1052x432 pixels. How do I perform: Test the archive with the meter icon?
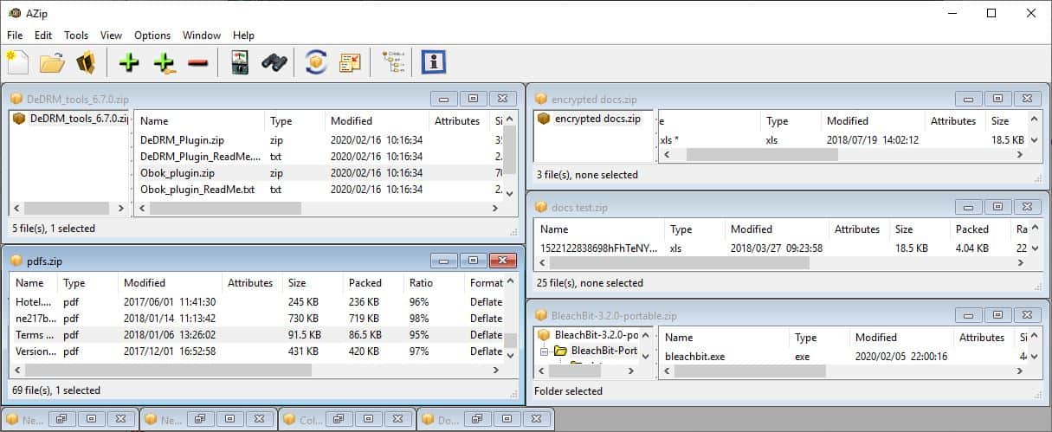pyautogui.click(x=240, y=62)
